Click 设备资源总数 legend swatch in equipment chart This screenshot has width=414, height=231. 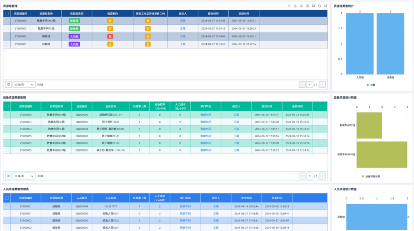(x=363, y=176)
